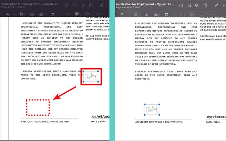Open the Share menu in left window
Screen dimensions: 226x141
(x=91, y=5)
